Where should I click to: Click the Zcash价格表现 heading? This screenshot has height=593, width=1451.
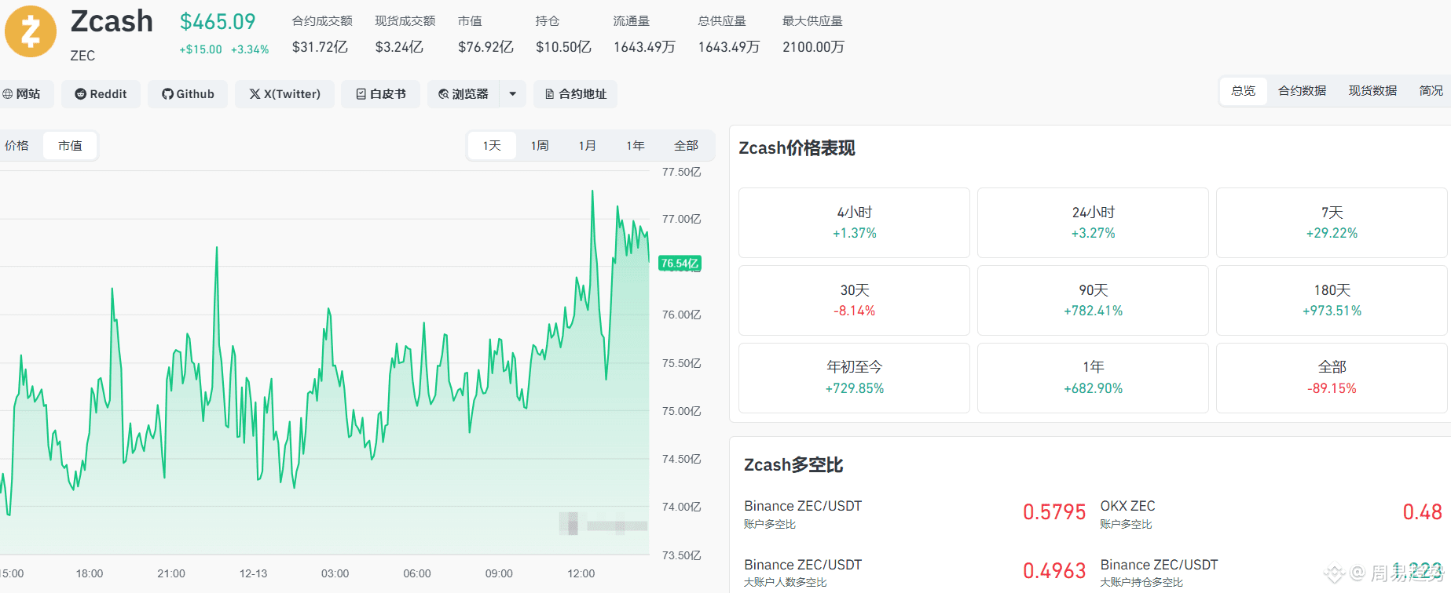[797, 148]
